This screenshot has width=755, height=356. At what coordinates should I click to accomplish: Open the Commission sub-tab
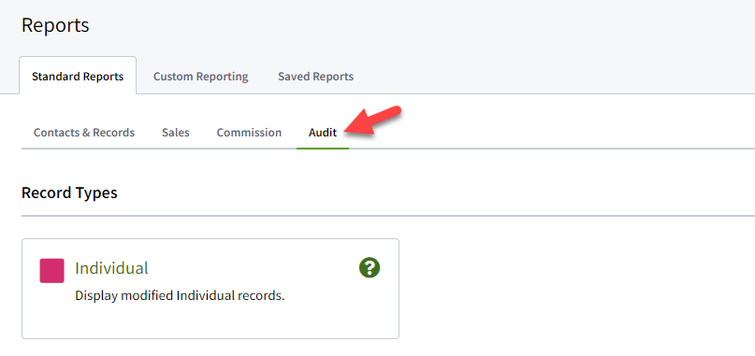(x=249, y=133)
